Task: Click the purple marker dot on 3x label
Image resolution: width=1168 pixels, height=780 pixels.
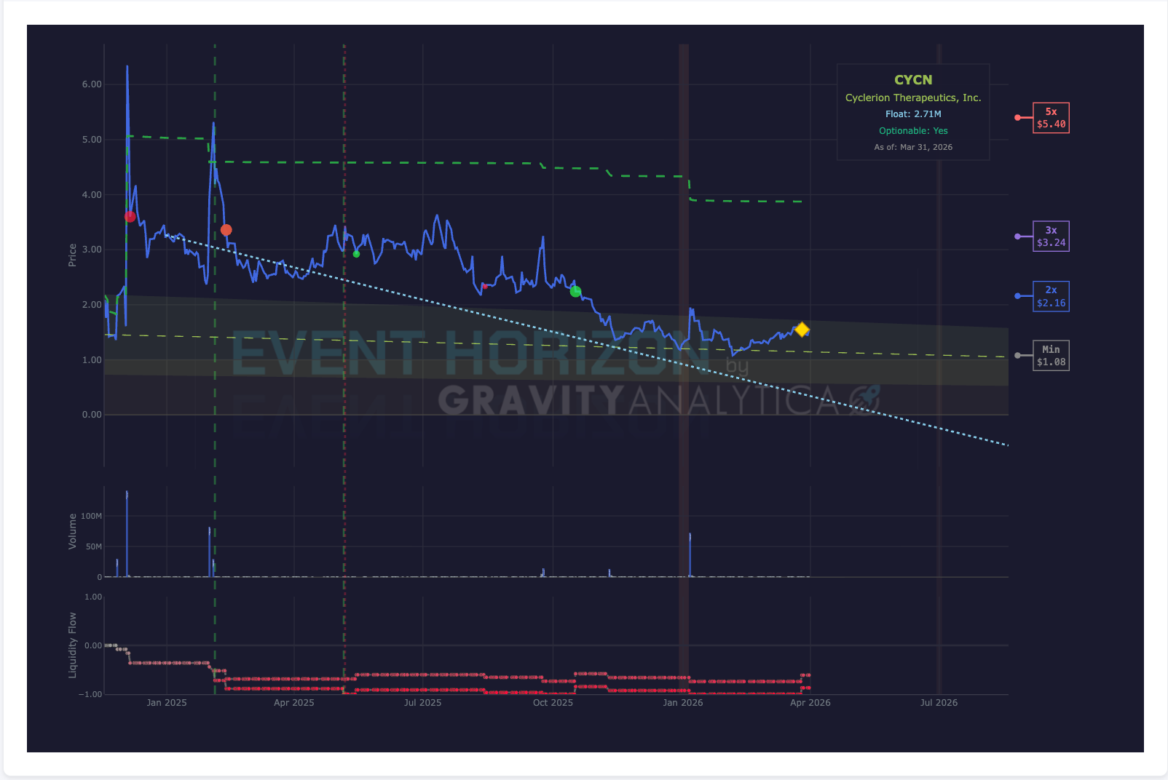Action: pyautogui.click(x=1017, y=236)
